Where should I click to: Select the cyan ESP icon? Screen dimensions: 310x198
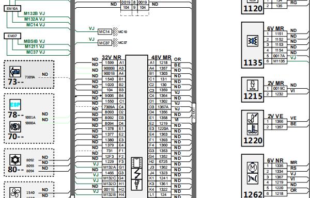(x=15, y=105)
